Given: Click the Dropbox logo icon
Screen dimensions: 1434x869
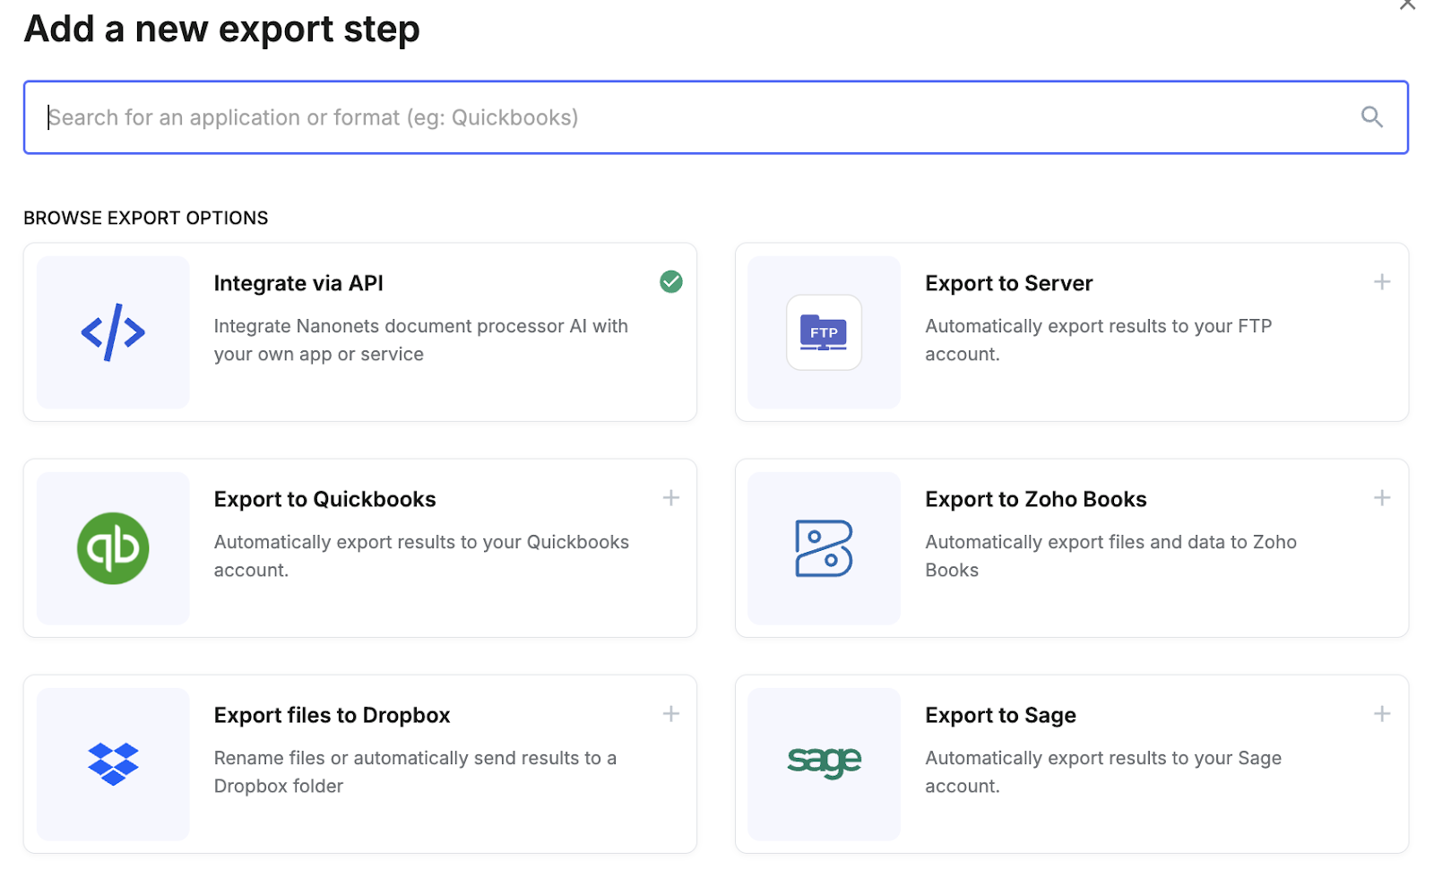Looking at the screenshot, I should click(x=113, y=764).
